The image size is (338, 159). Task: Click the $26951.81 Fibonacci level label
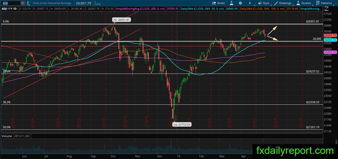pos(313,22)
